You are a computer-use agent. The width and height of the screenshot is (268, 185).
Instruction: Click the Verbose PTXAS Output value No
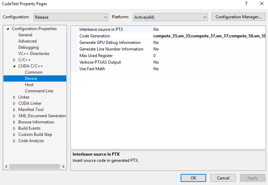tap(156, 62)
